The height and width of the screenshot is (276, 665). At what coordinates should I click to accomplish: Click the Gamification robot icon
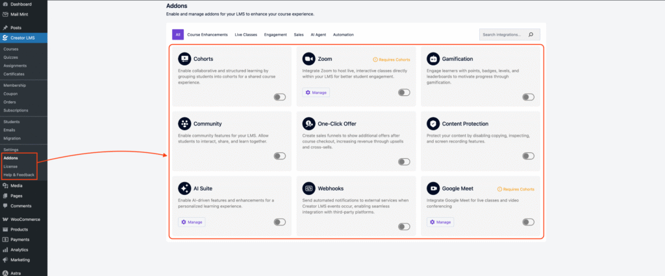(x=433, y=59)
